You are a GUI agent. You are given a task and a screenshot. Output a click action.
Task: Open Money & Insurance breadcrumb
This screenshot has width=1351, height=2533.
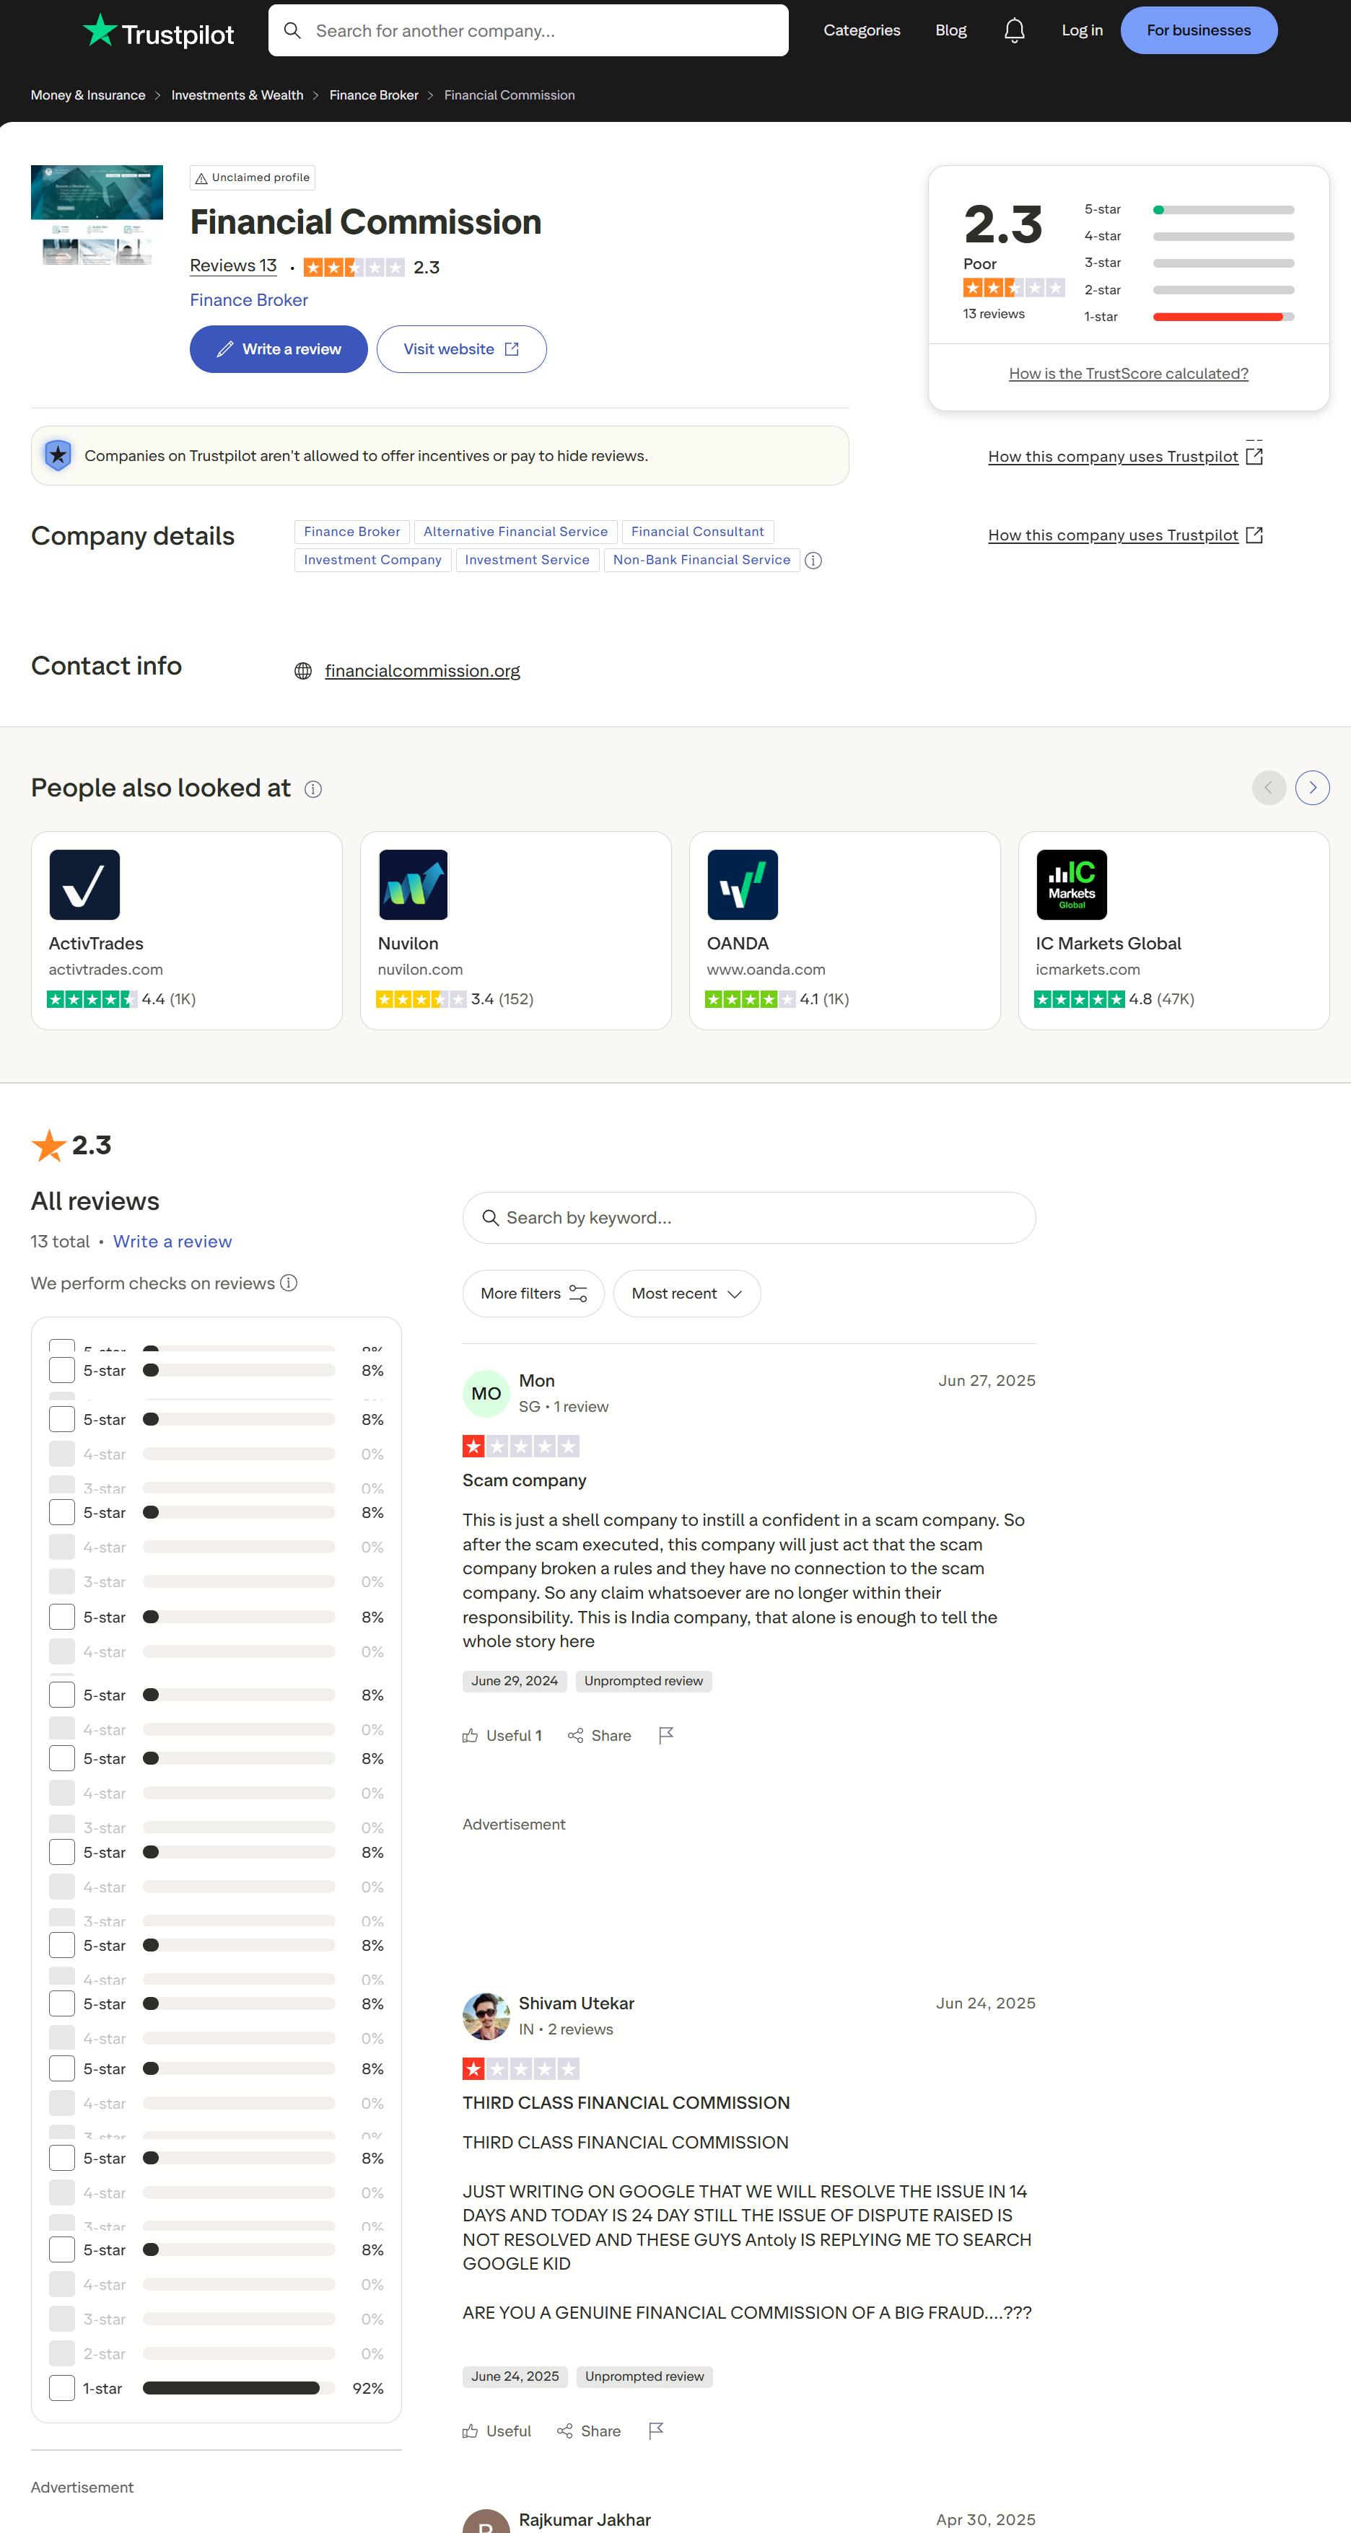[87, 95]
